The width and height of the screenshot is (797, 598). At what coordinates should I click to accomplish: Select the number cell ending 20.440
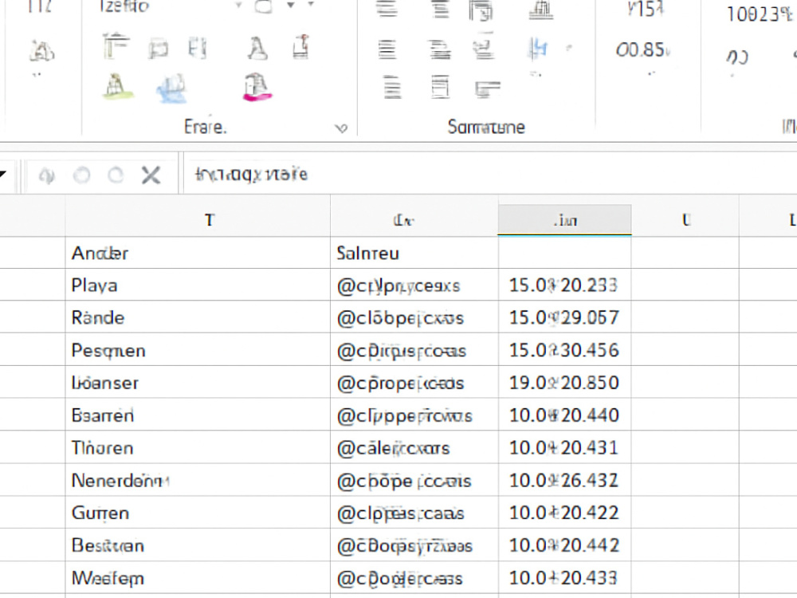[565, 415]
